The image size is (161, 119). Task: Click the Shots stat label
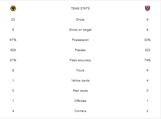coord(80,20)
